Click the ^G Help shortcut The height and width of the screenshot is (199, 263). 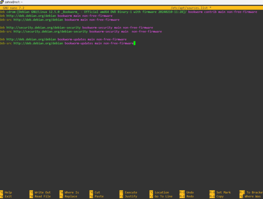click(6, 192)
